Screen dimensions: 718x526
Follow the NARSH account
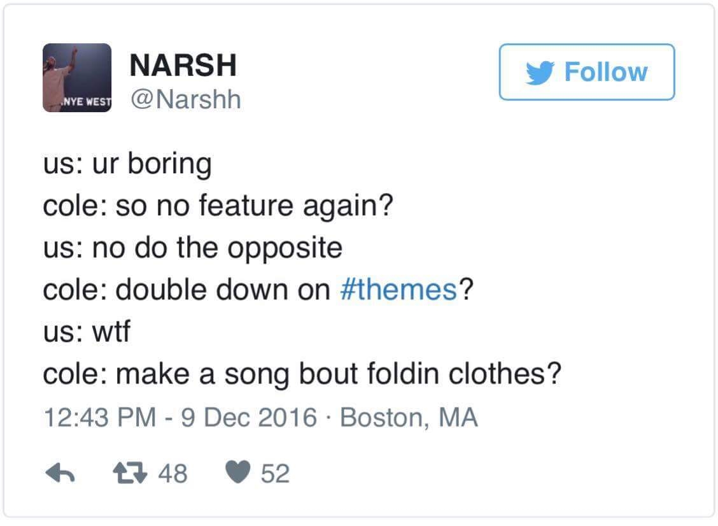[x=587, y=72]
